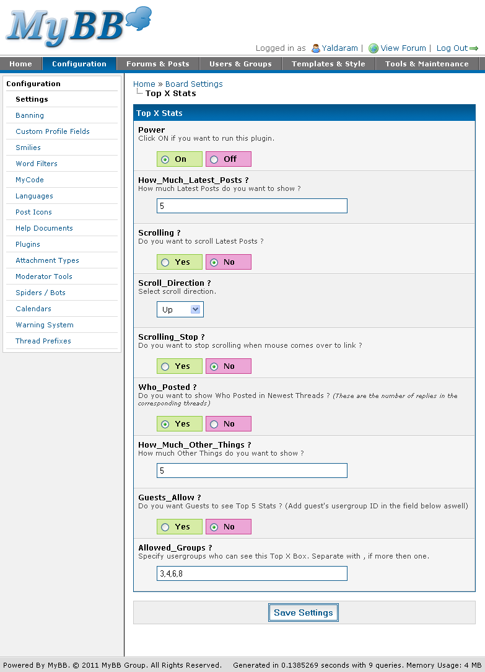This screenshot has width=485, height=672.
Task: Open Plugins in the sidebar
Action: 28,244
